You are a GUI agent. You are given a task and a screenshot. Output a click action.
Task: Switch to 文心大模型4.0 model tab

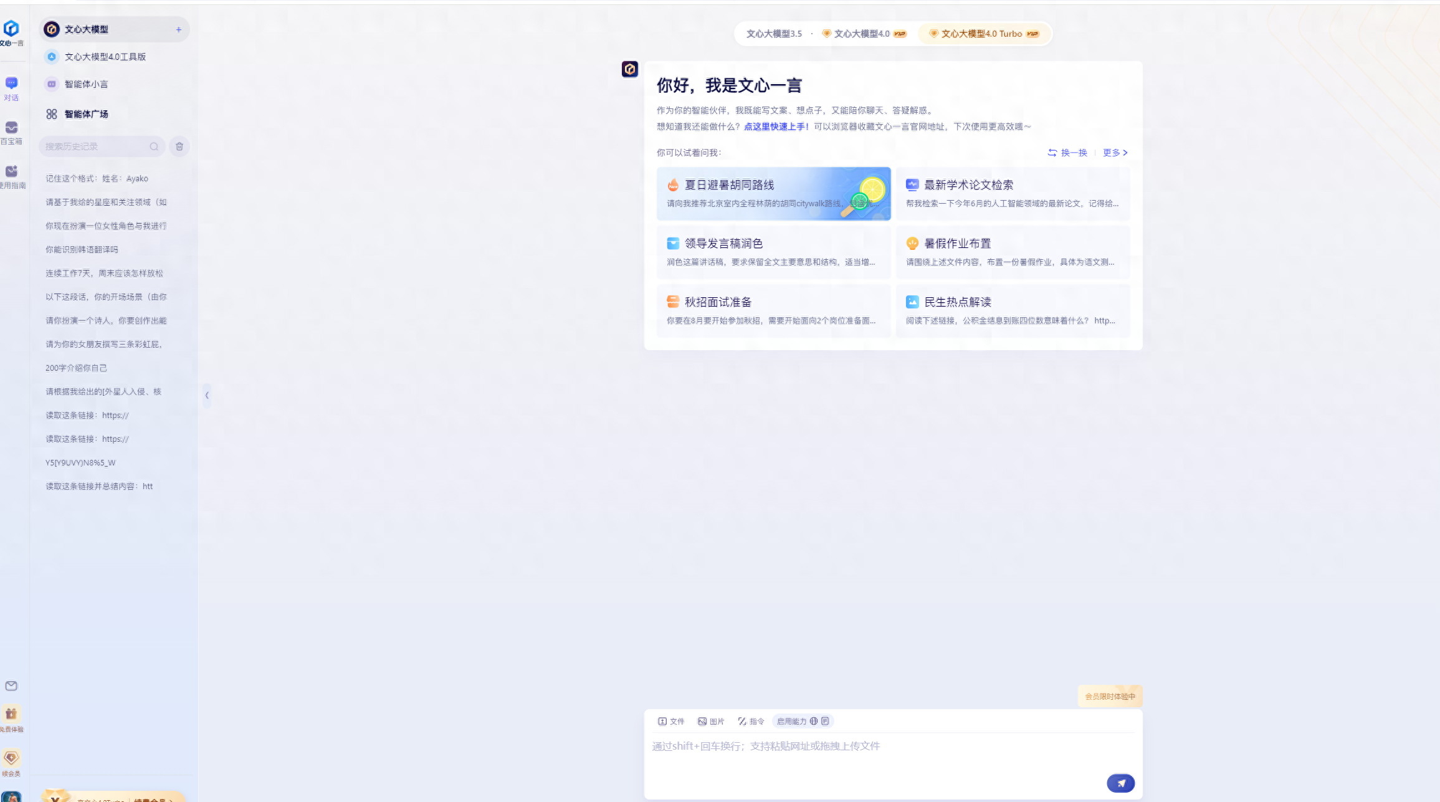(x=862, y=34)
